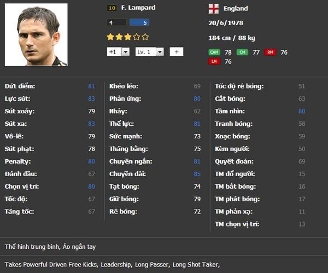
Task: Select the blue box labeled 5
Action: (139, 23)
